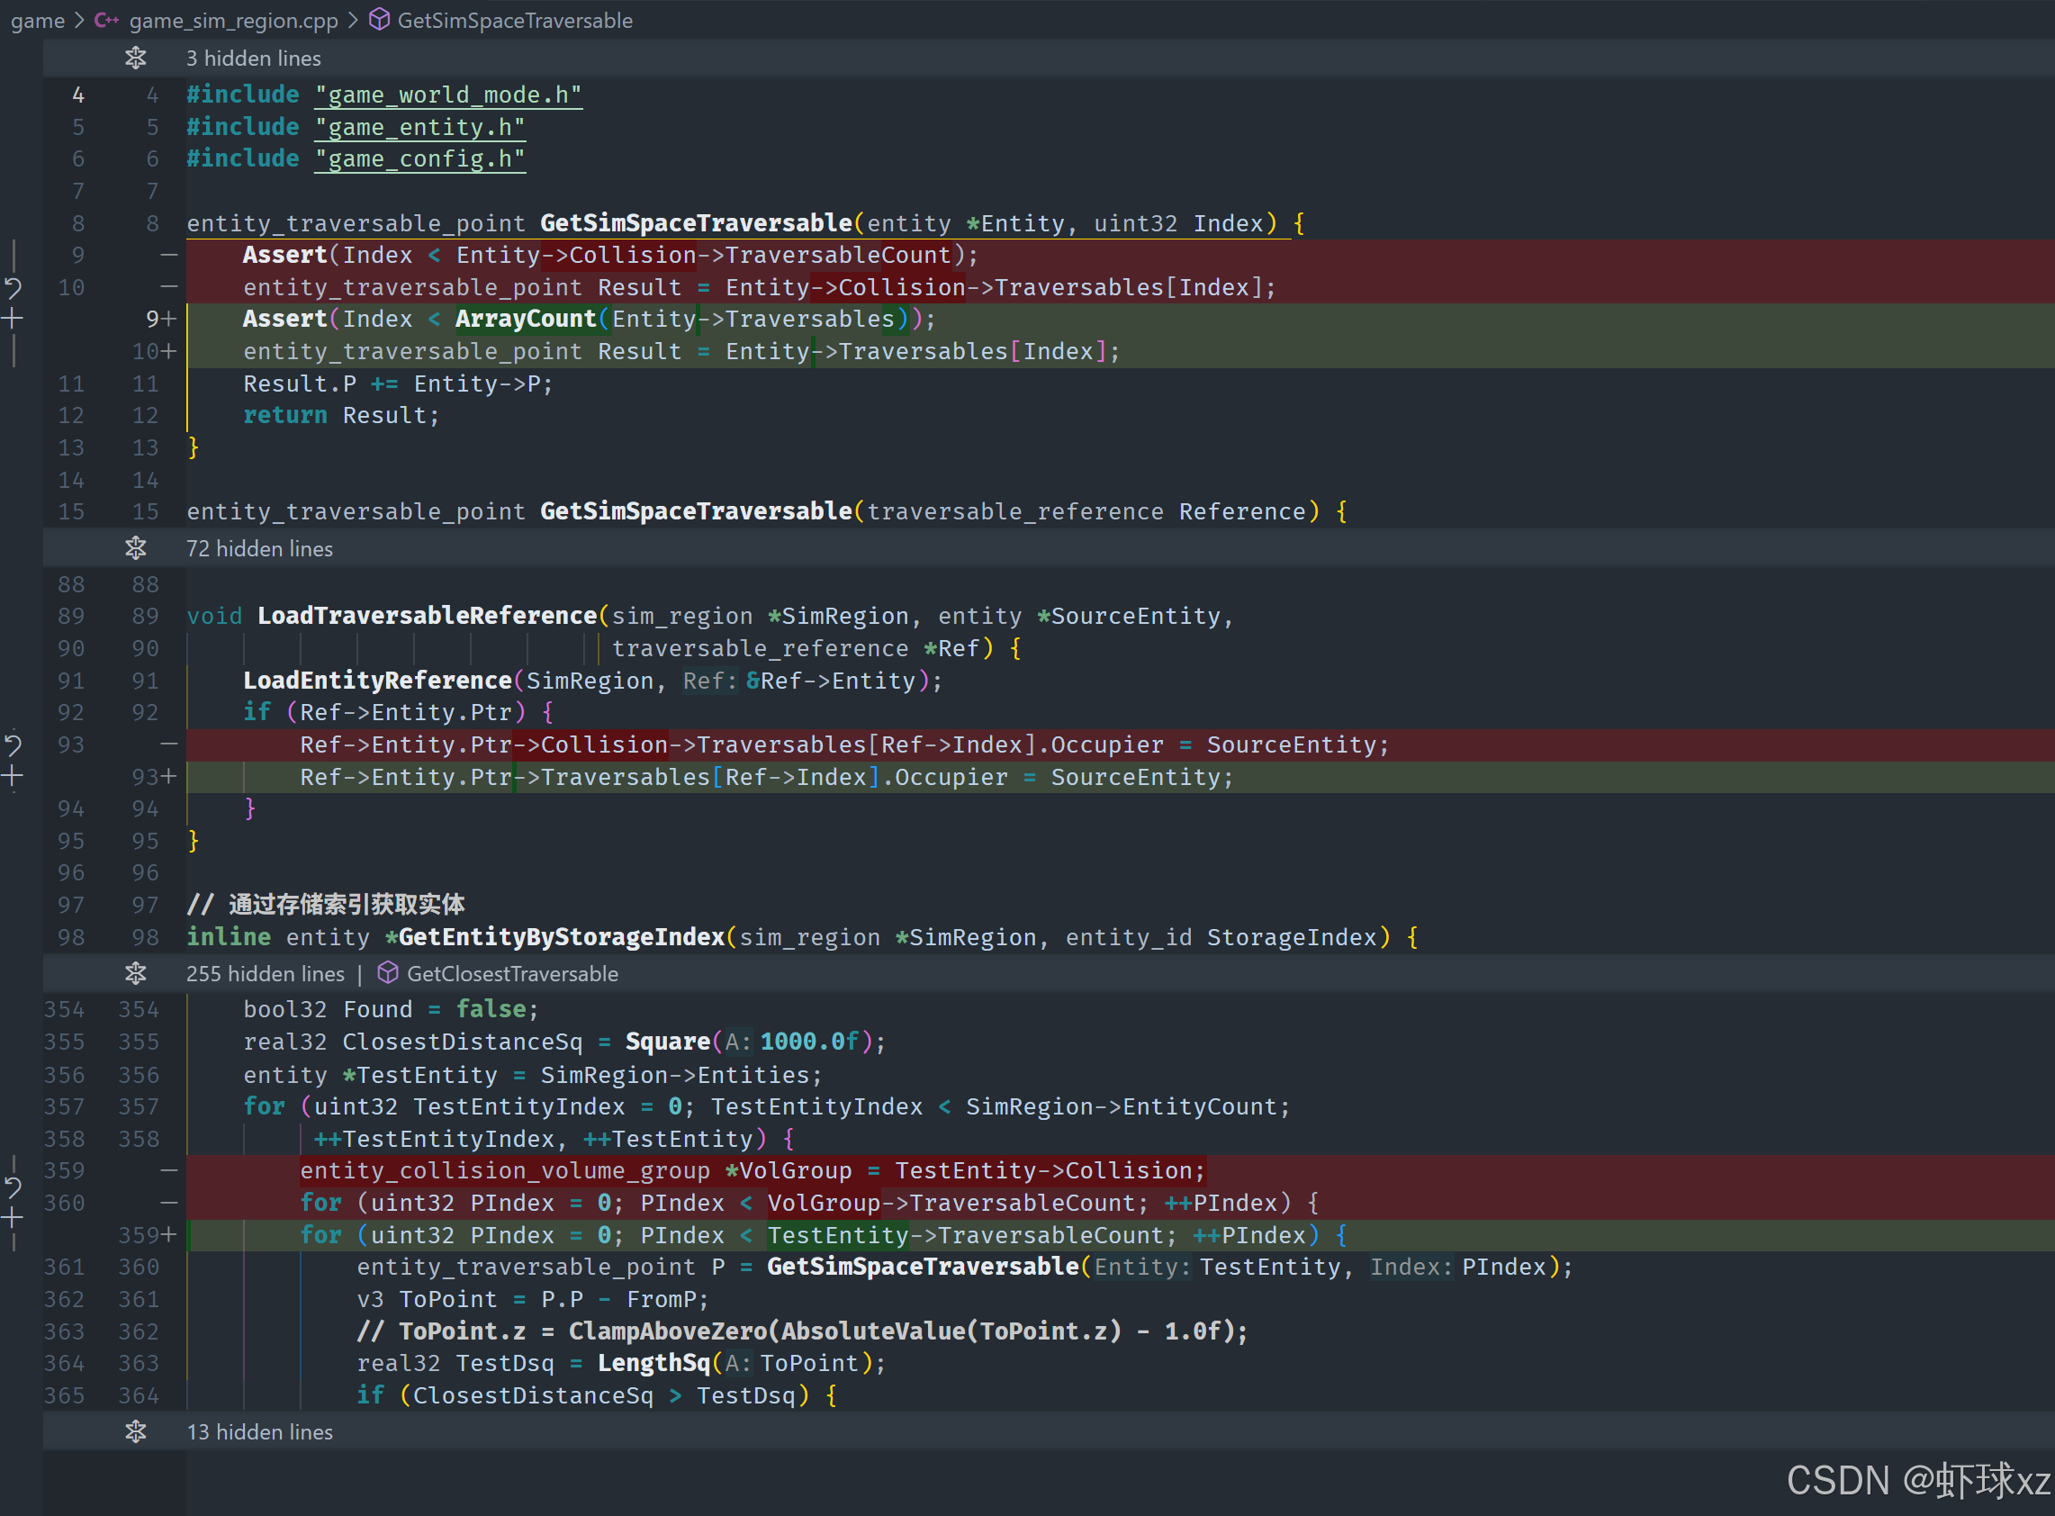The height and width of the screenshot is (1516, 2055).
Task: Click the C++ file icon in breadcrumb
Action: point(107,20)
